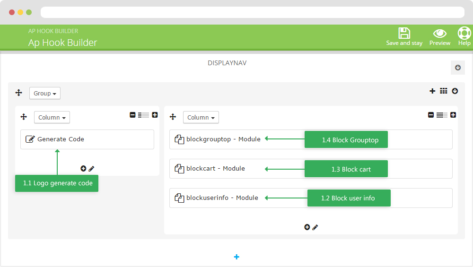473x267 pixels.
Task: Add widget to left Column with the circled plus
Action: point(83,168)
